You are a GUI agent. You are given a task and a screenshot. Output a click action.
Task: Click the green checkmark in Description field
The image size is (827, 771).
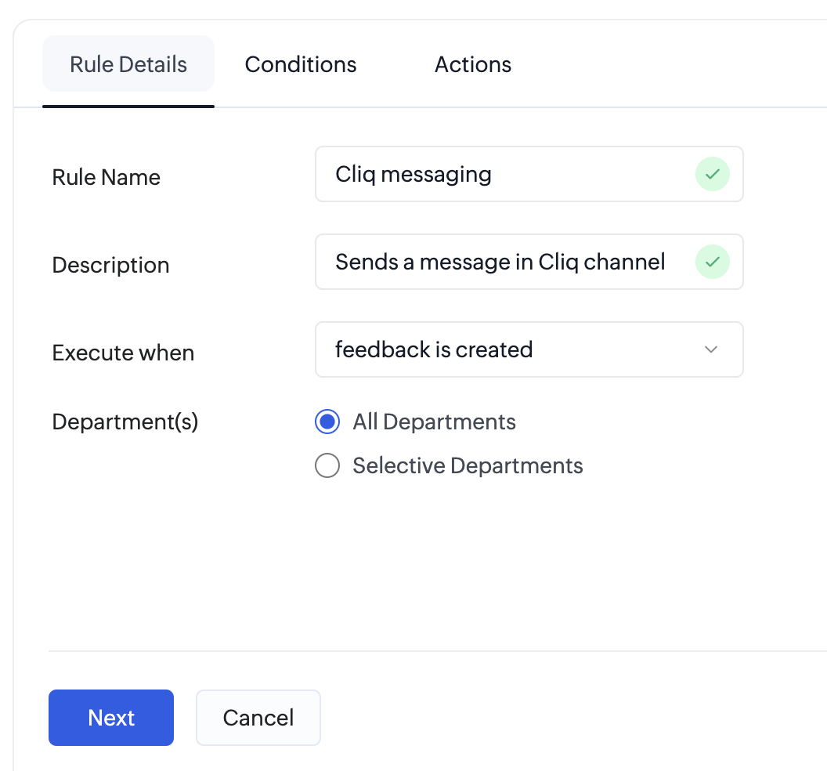click(712, 262)
